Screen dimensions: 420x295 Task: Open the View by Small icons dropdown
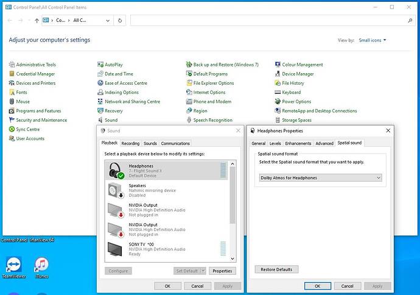373,40
